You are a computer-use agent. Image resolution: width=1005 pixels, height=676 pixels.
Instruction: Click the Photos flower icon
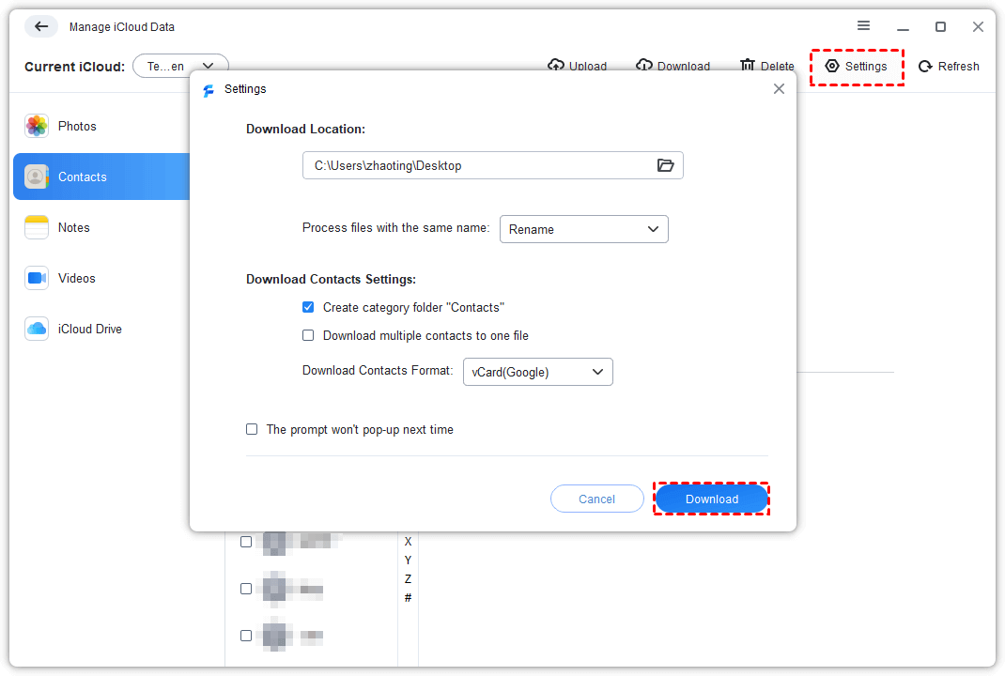coord(37,126)
